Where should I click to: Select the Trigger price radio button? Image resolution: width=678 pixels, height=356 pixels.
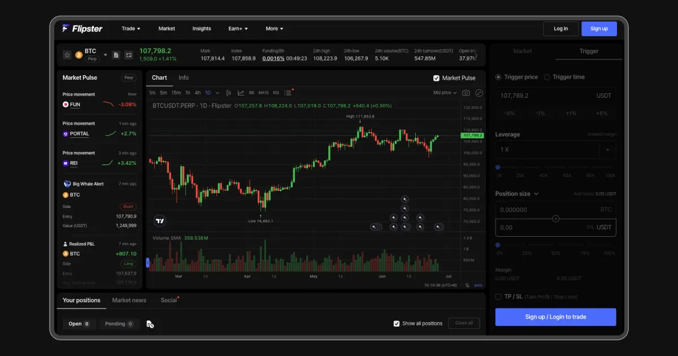[498, 77]
